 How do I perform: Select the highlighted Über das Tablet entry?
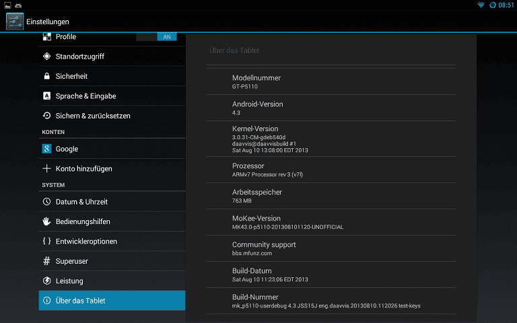(x=112, y=301)
